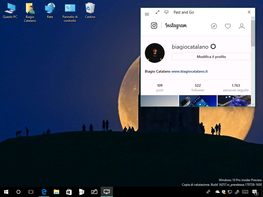
Task: Open the 522 follower list
Action: tap(198, 88)
